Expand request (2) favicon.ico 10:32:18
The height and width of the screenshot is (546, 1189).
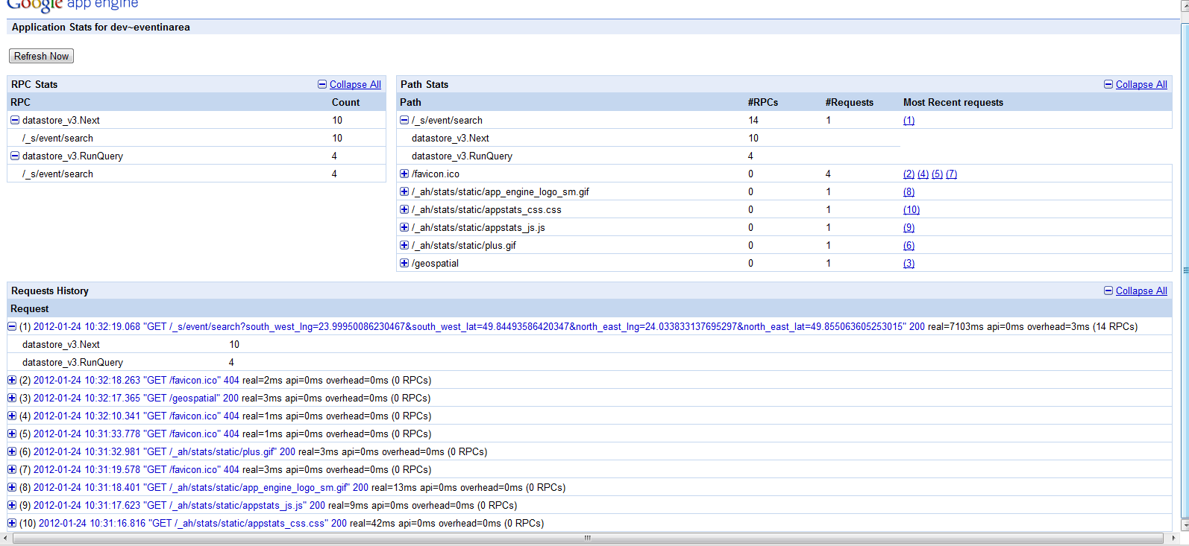(x=12, y=380)
